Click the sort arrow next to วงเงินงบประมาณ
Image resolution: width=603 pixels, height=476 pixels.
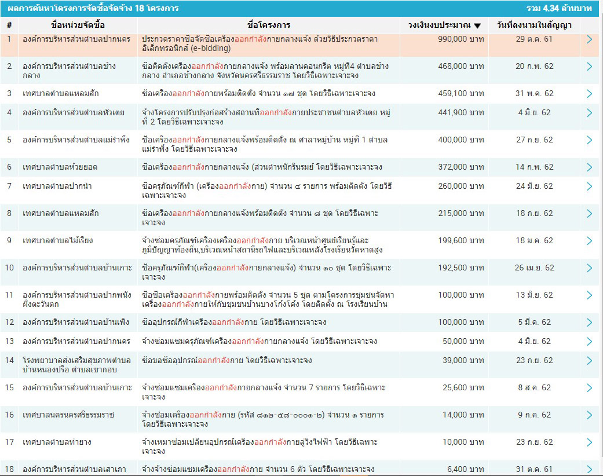[477, 26]
